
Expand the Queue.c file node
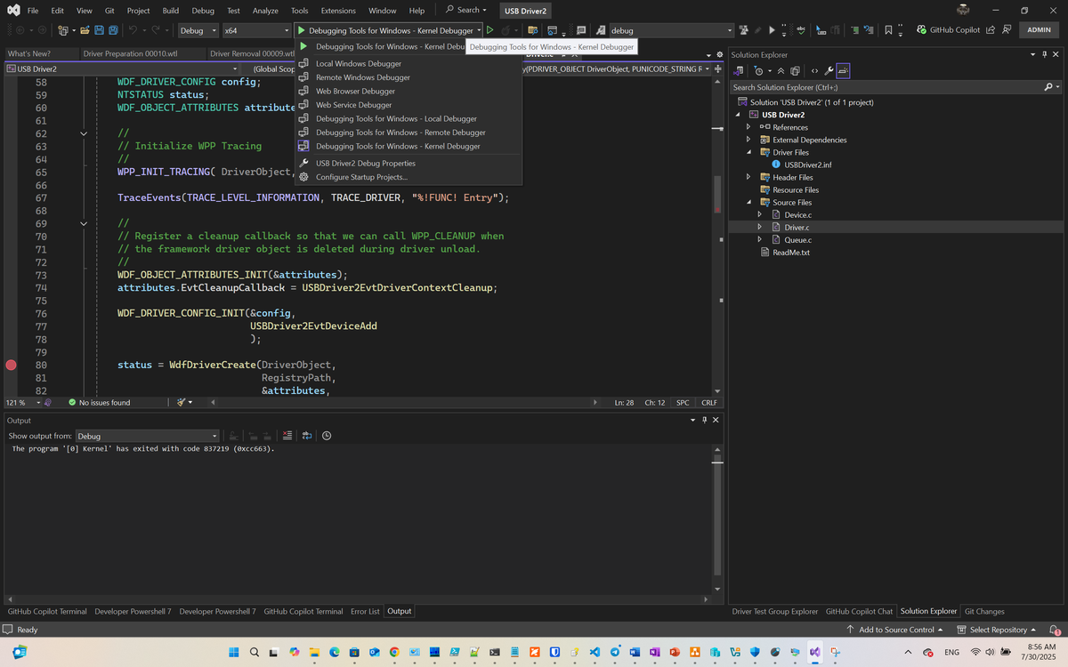760,240
